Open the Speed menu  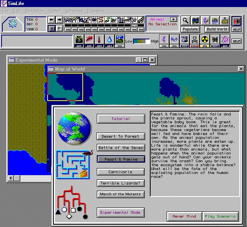click(x=55, y=11)
